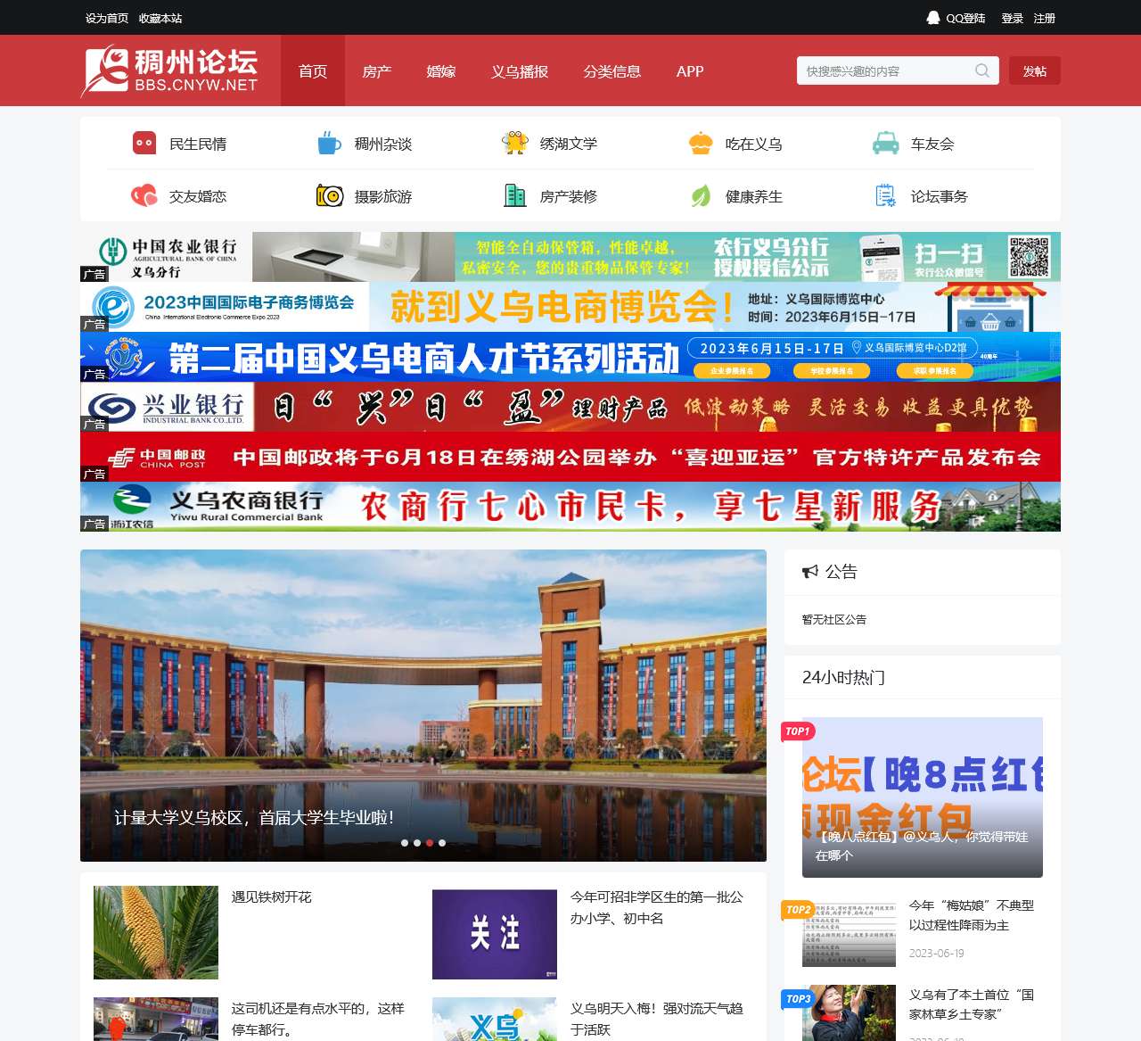The height and width of the screenshot is (1041, 1141).
Task: Click the 24小时热门 heading
Action: [843, 677]
